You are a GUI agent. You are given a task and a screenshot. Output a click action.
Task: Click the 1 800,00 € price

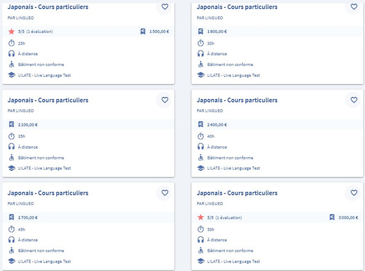[217, 31]
